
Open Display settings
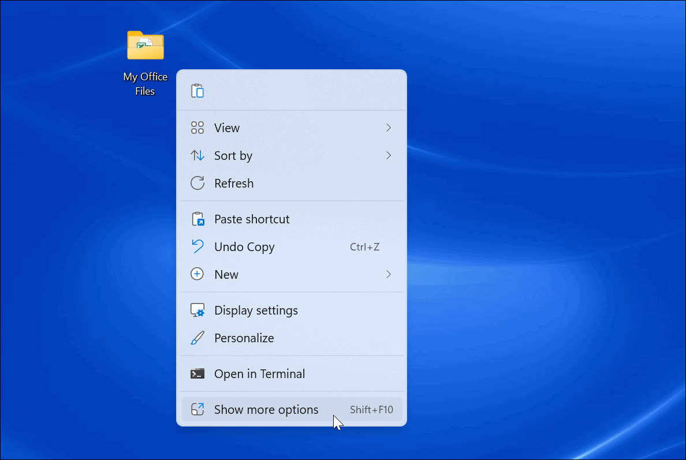point(256,310)
